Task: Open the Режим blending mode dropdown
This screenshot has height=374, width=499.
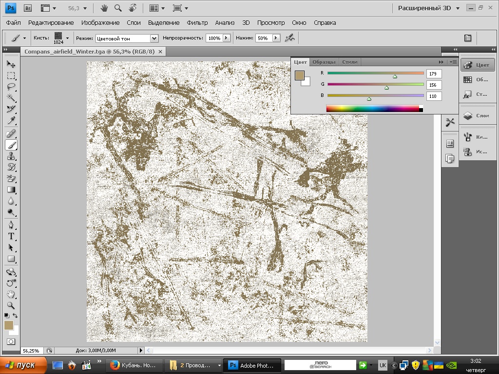Action: (x=127, y=38)
